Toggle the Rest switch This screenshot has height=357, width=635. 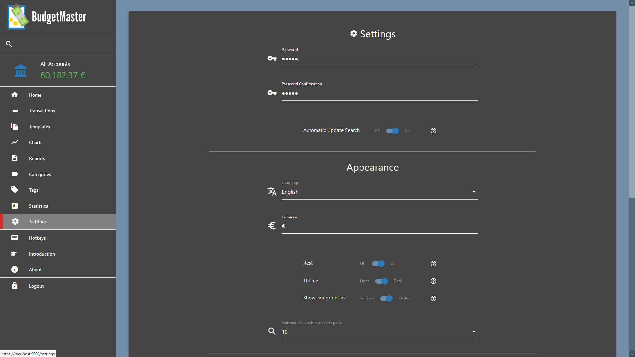378,264
